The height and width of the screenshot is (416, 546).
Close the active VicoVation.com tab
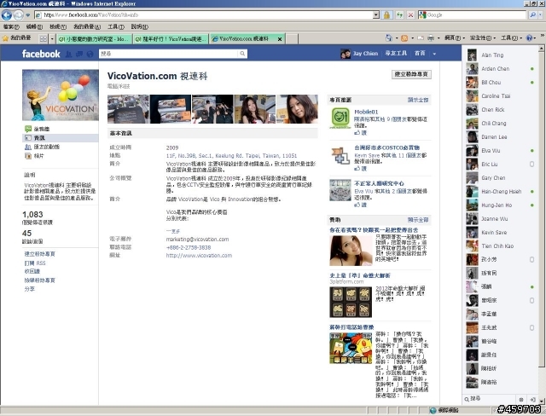pos(280,39)
